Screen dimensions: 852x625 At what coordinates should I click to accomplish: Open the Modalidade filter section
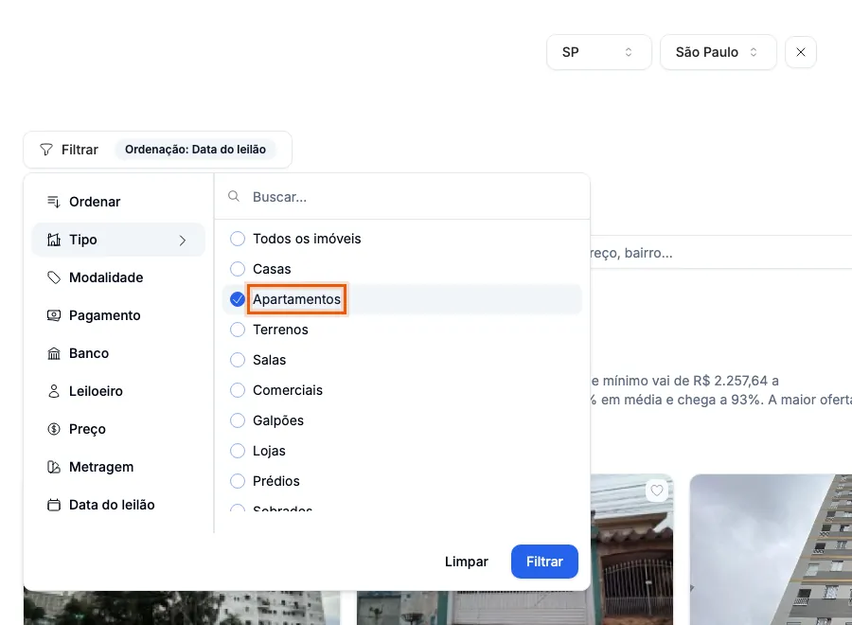point(118,277)
